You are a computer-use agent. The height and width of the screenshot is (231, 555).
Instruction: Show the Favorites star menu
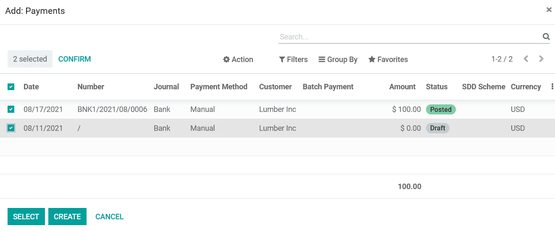click(x=388, y=60)
